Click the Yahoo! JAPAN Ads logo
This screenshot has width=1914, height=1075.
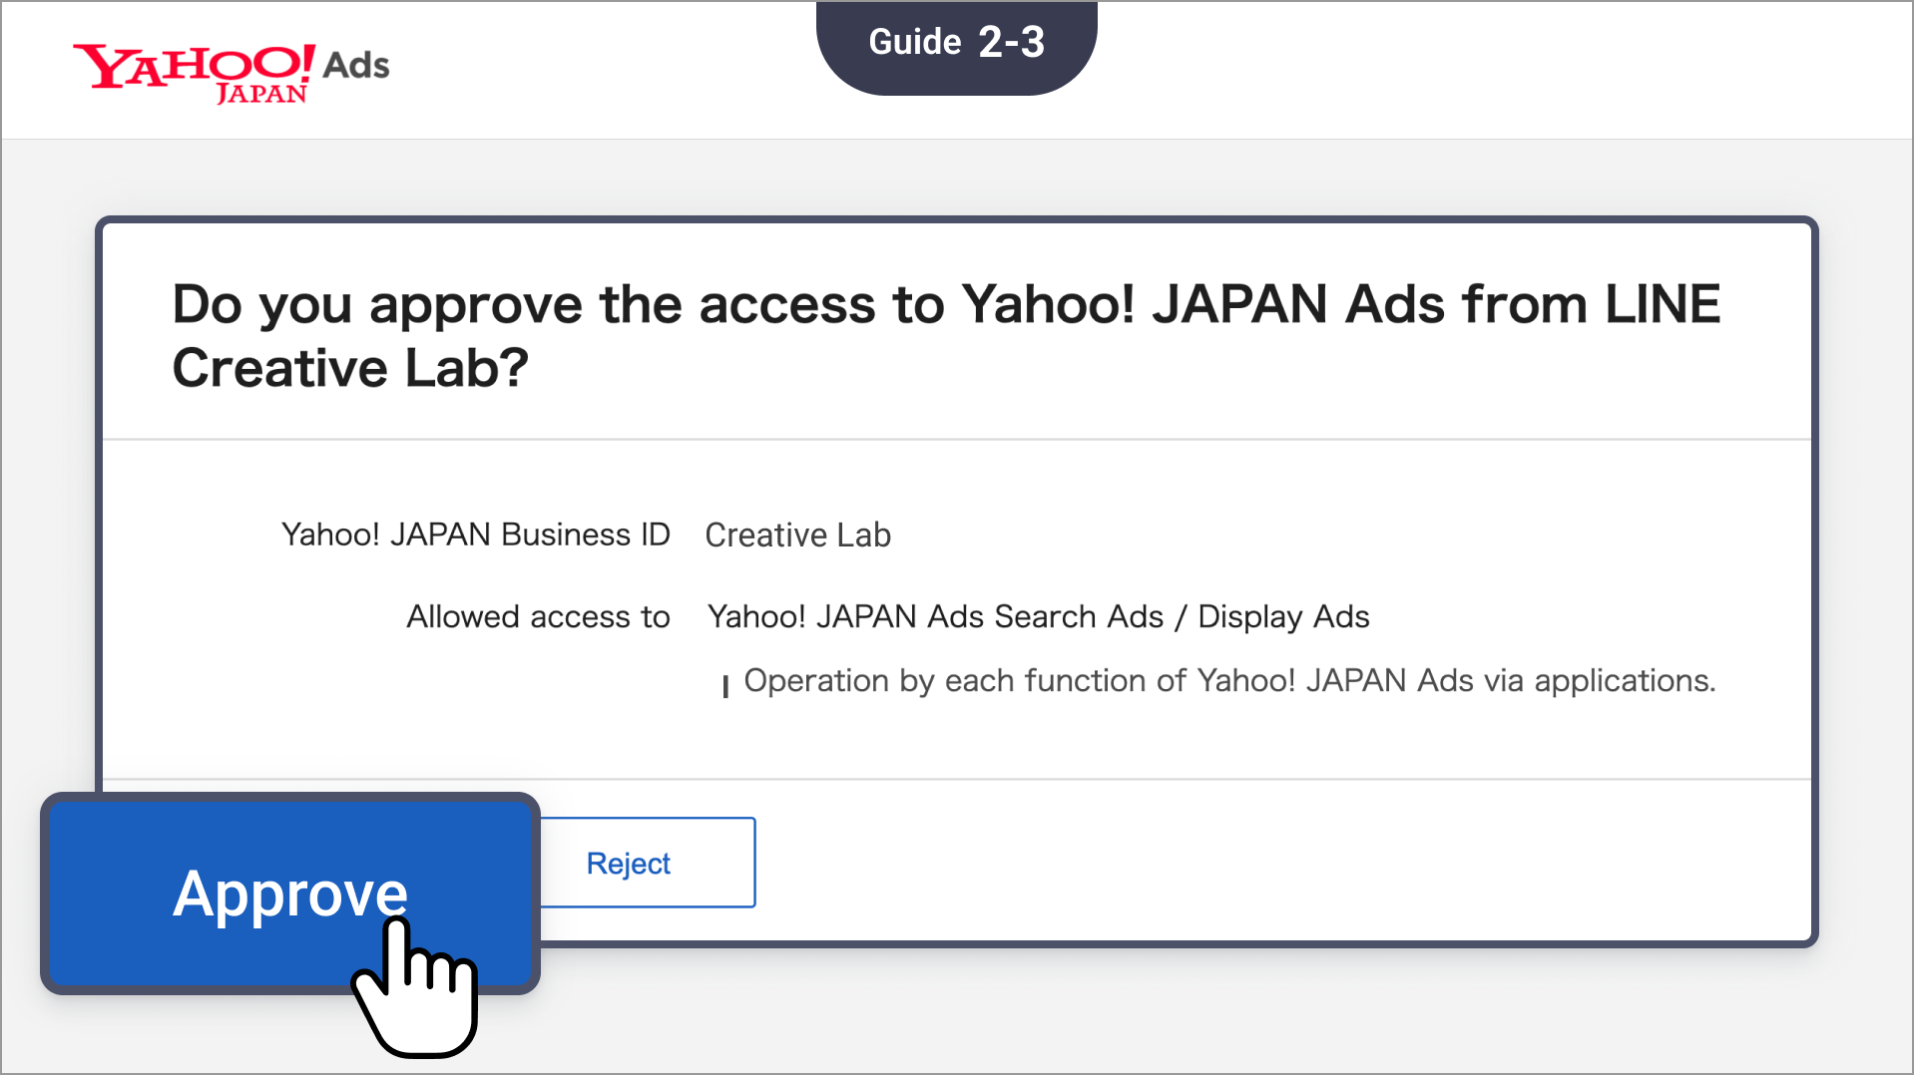[x=230, y=70]
